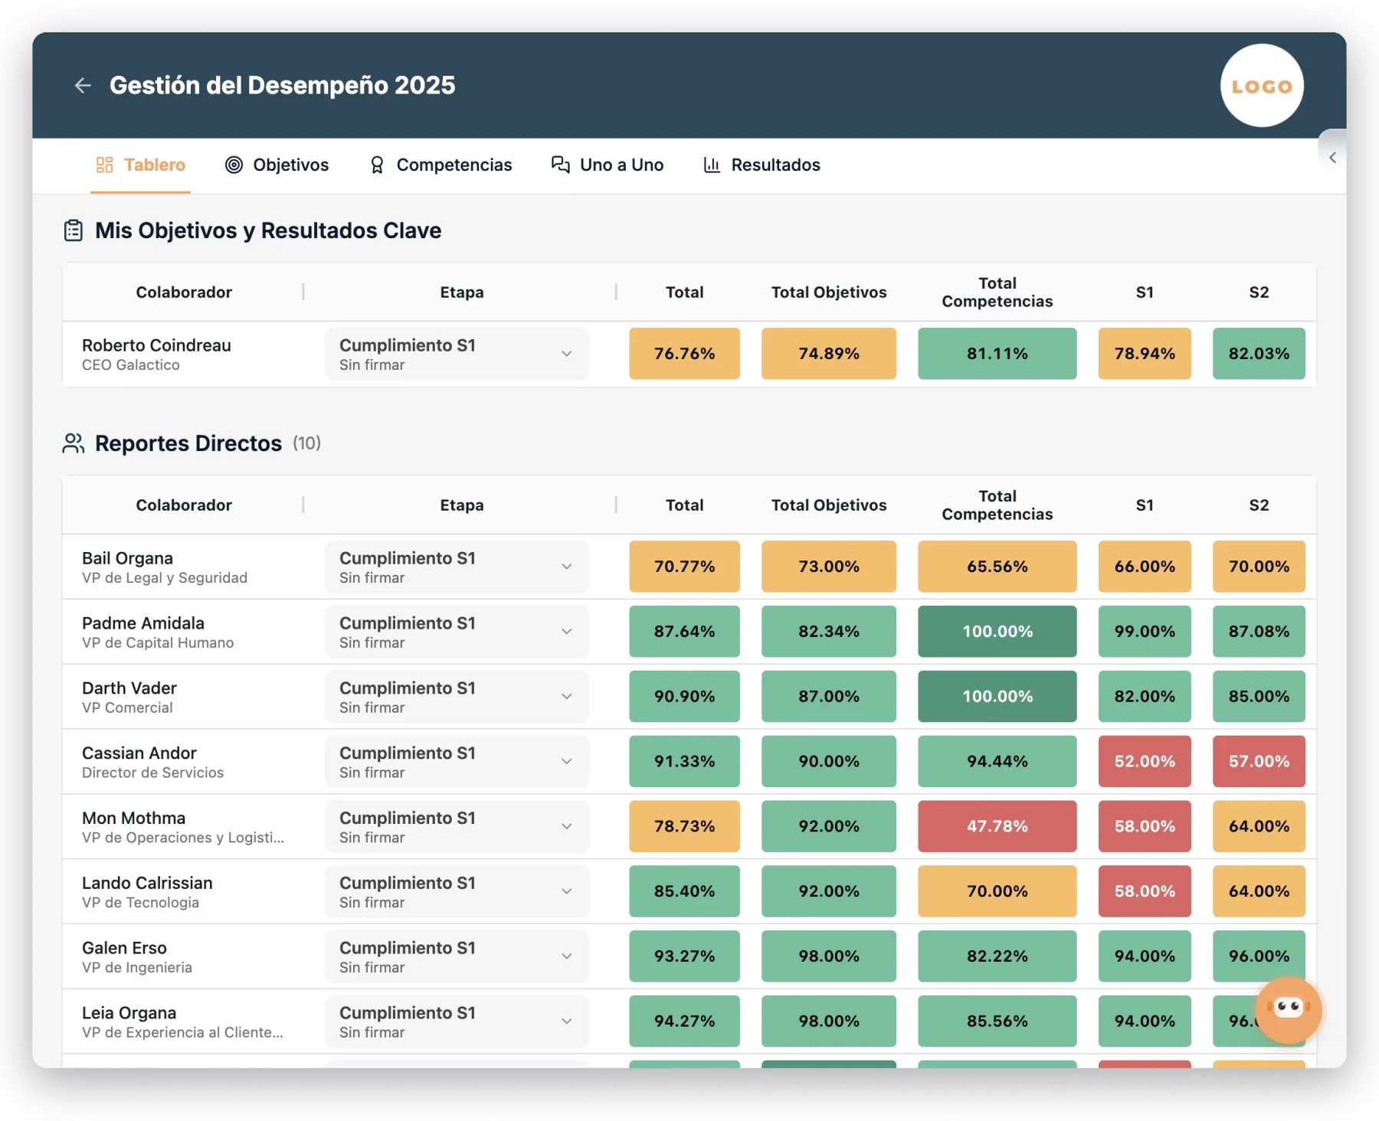Image resolution: width=1379 pixels, height=1121 pixels.
Task: Open the Resultados tab
Action: pos(762,165)
